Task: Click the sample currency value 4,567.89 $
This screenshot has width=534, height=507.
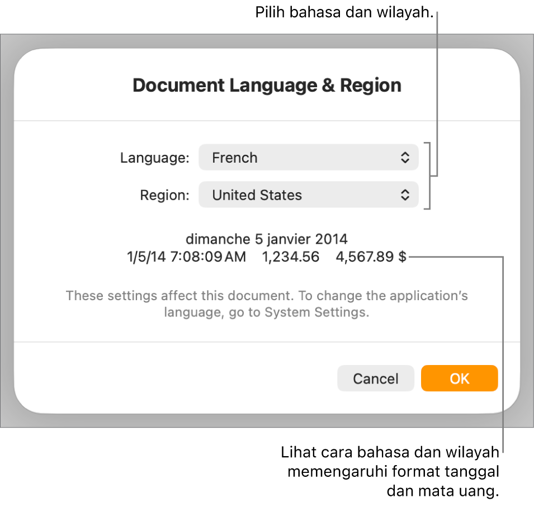Action: coord(371,257)
